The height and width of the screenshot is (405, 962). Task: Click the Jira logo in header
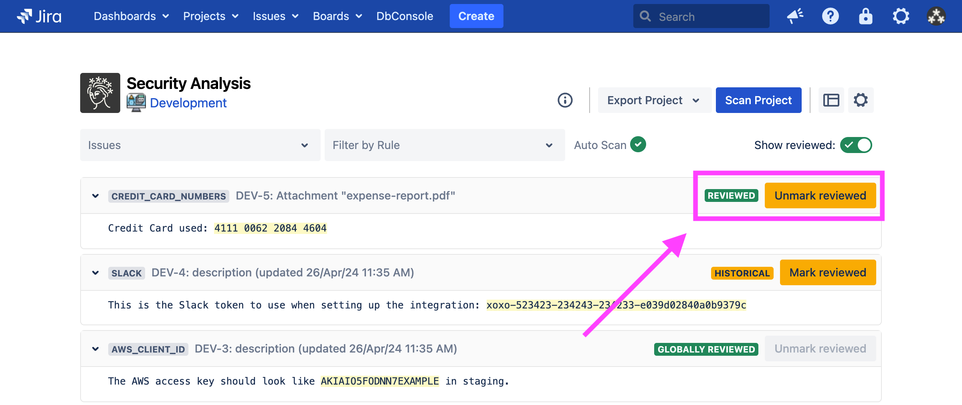coord(39,16)
